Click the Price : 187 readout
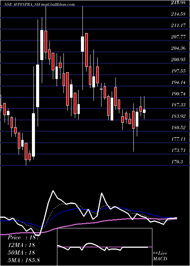This screenshot has width=190, height=266. [24, 237]
